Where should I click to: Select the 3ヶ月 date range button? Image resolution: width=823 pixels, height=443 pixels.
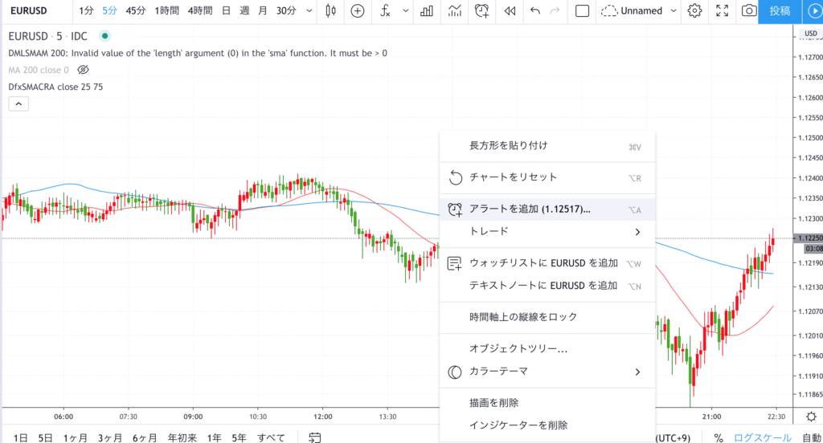point(110,437)
